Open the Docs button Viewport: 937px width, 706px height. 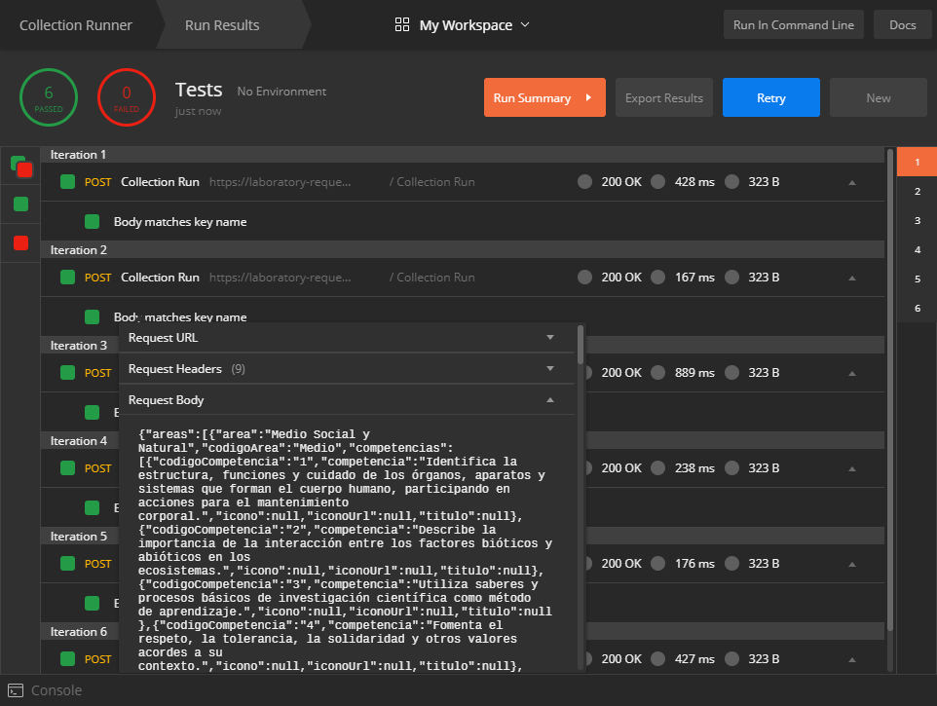902,24
